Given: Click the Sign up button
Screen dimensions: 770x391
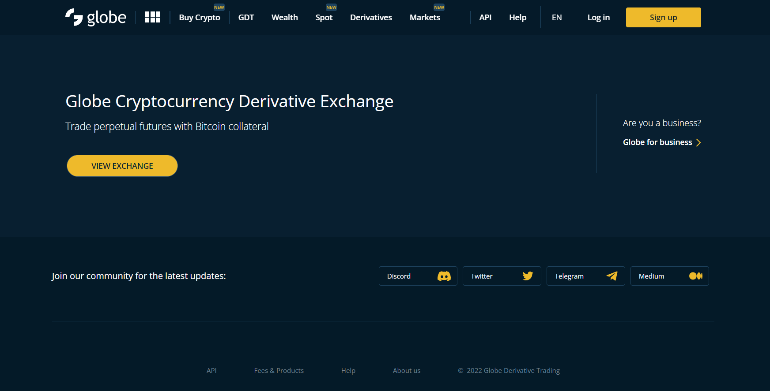Looking at the screenshot, I should (x=663, y=18).
